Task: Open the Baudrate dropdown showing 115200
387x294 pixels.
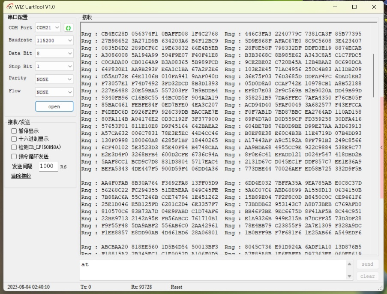Action: 54,40
